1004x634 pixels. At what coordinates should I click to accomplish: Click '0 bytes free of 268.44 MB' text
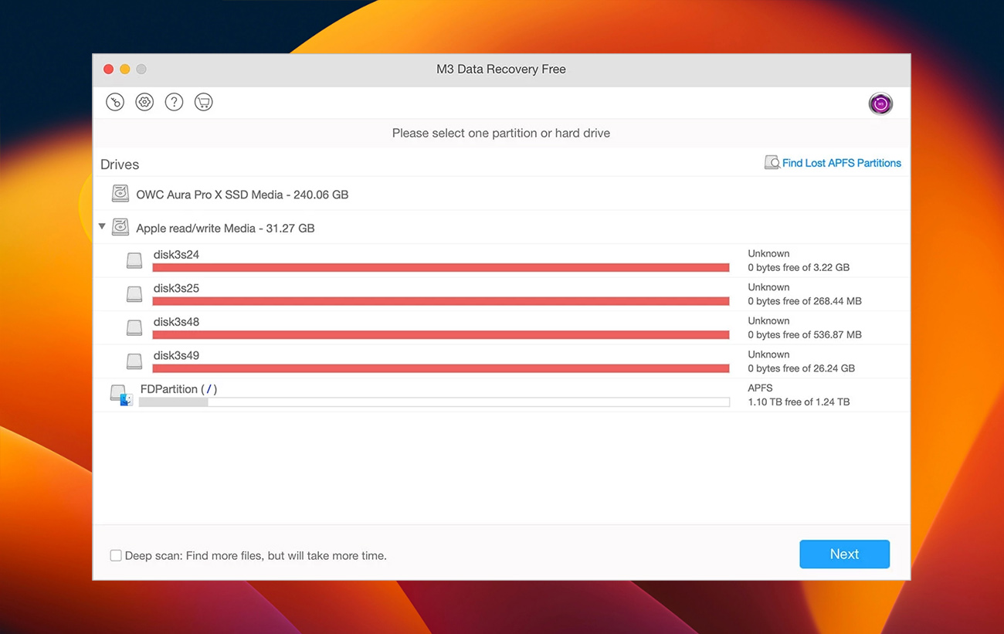pos(805,301)
